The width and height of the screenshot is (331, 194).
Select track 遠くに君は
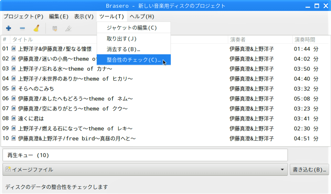click(x=31, y=119)
